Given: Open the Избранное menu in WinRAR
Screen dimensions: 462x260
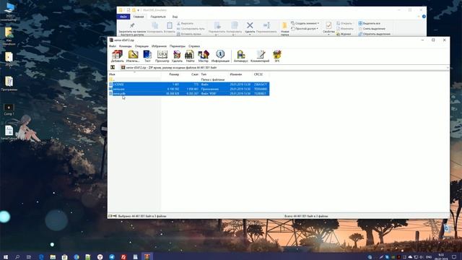Looking at the screenshot, I should 159,46.
